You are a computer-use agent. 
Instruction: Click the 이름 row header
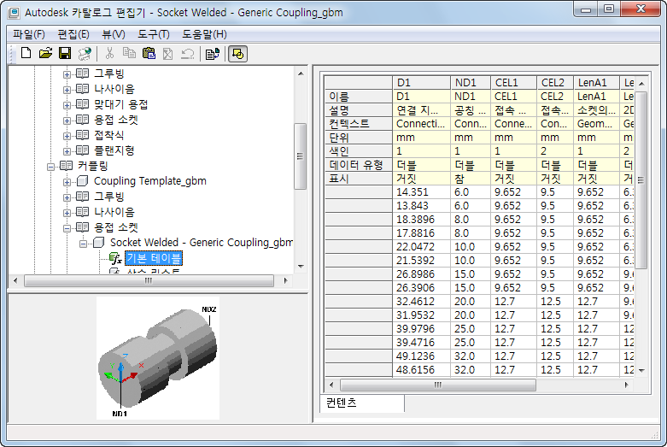point(358,97)
